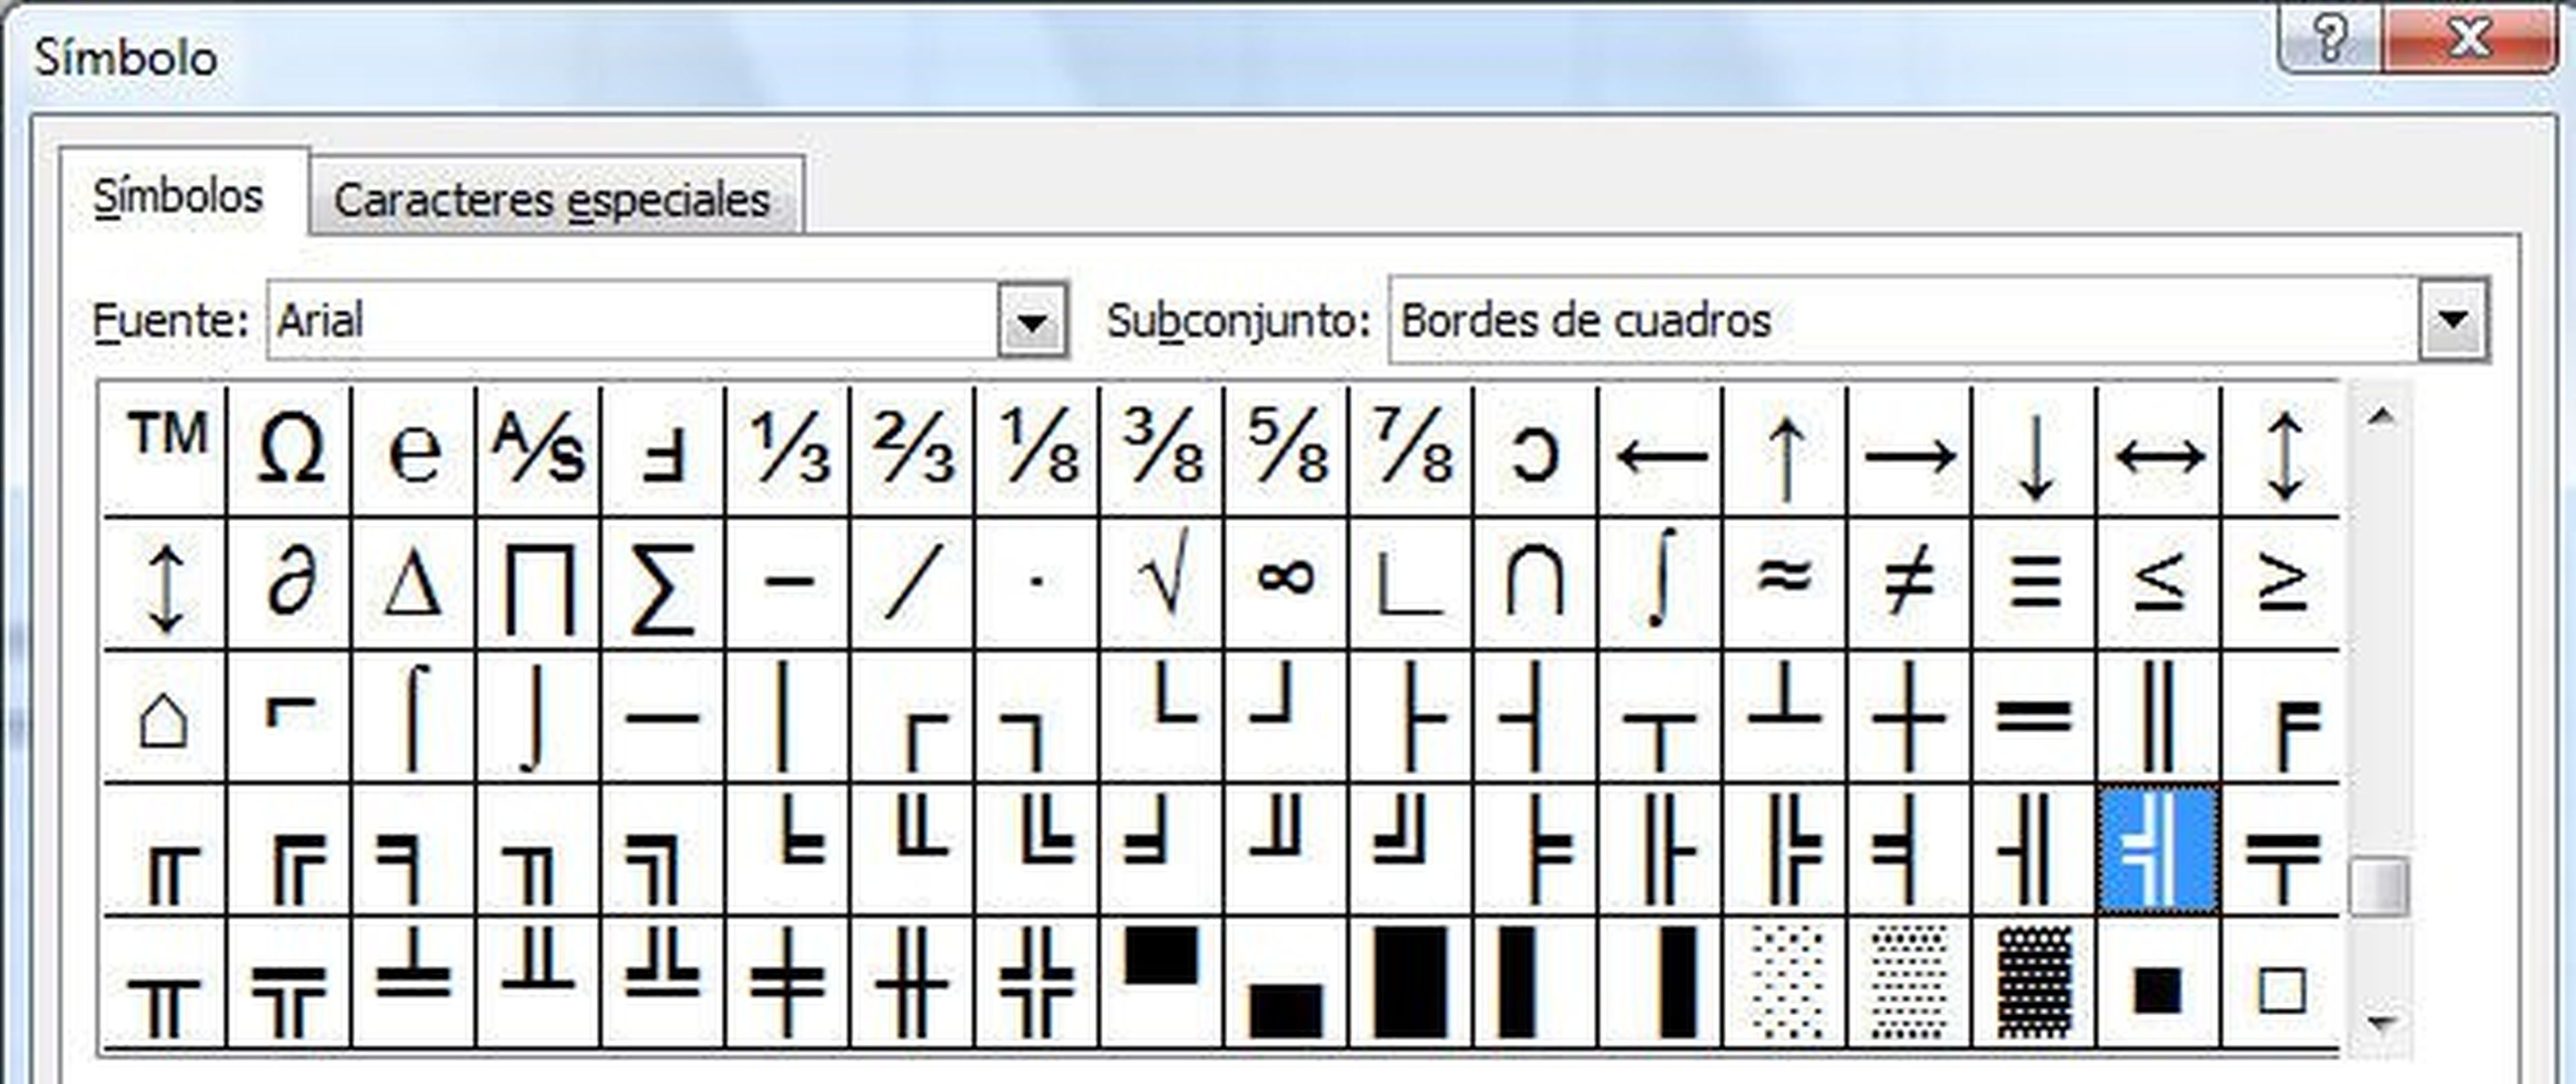Select the upper half block ▀ symbol
Viewport: 2576px width, 1084px height.
[x=1162, y=982]
